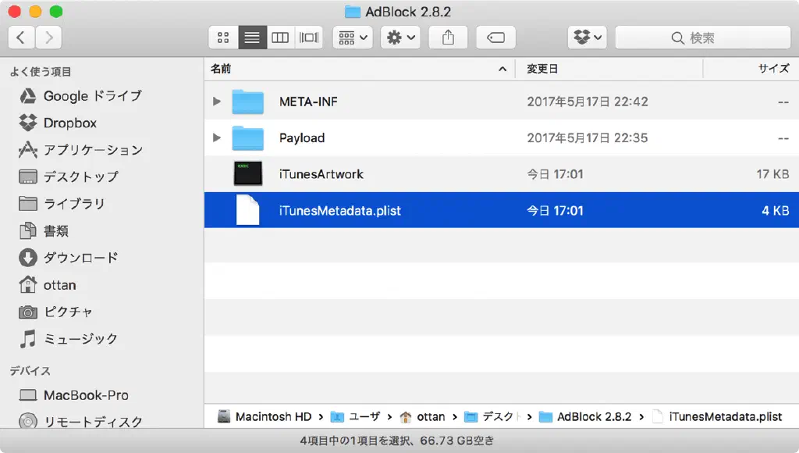Click the search field
This screenshot has width=799, height=453.
point(702,37)
